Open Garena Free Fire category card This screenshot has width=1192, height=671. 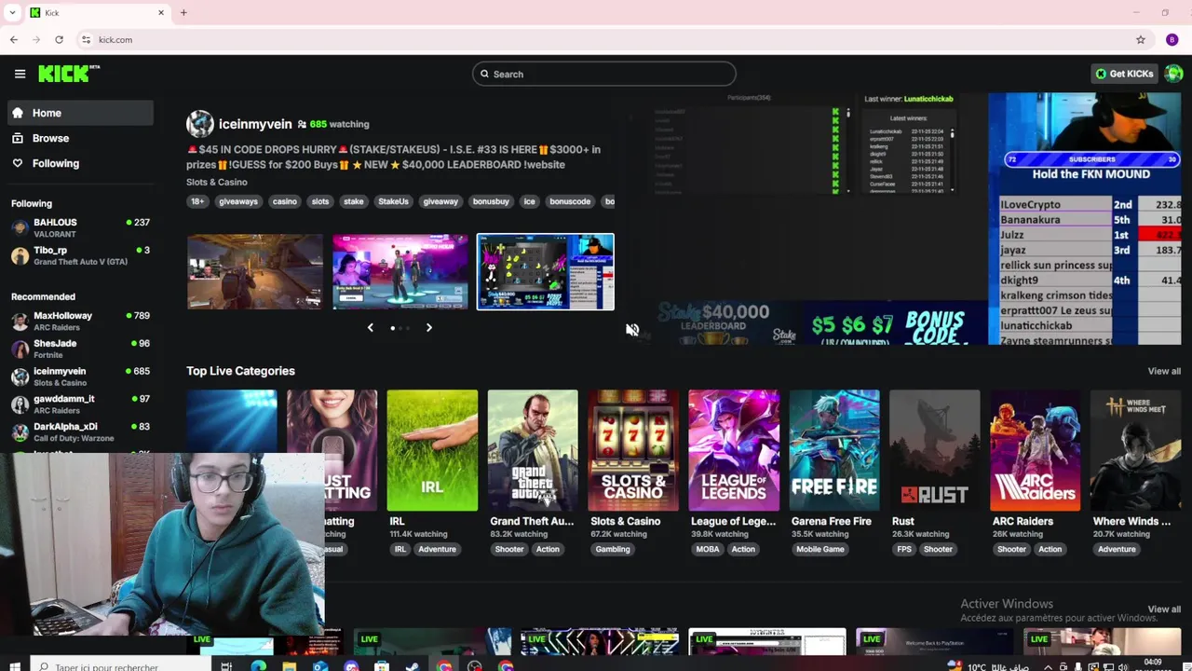(x=834, y=450)
